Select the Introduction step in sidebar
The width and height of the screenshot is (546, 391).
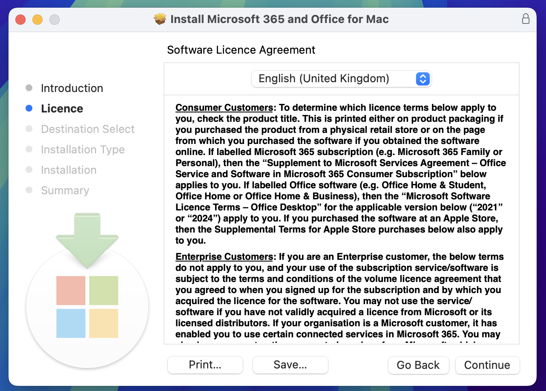(72, 88)
